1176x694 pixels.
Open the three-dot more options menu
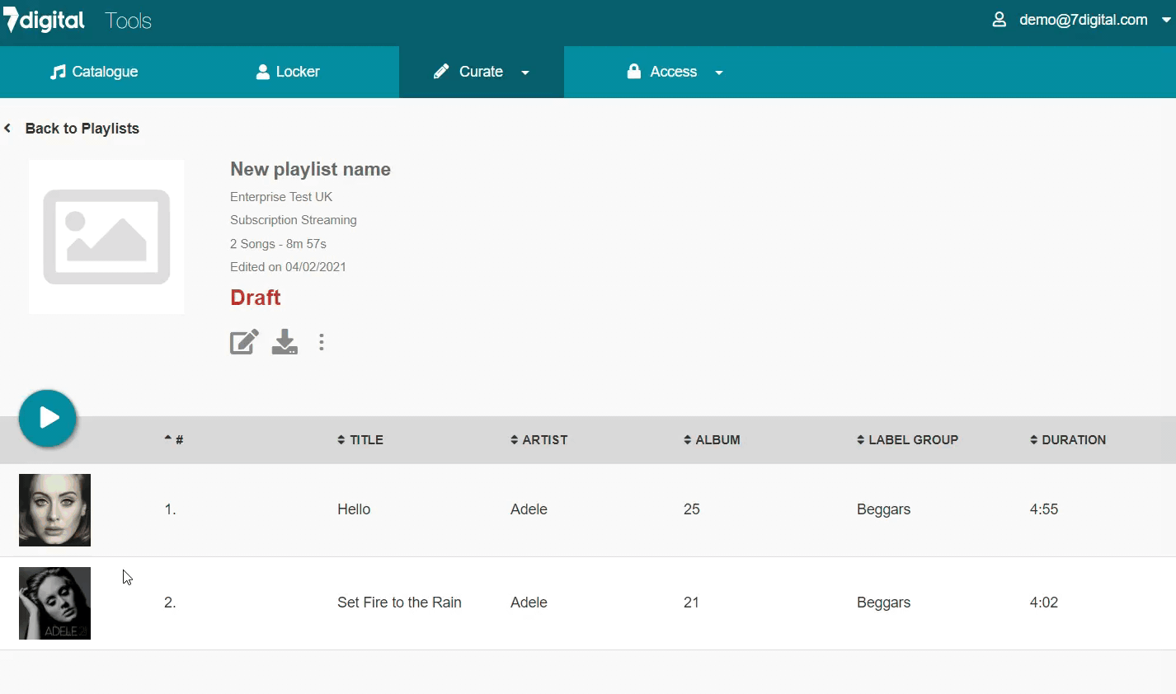[322, 342]
